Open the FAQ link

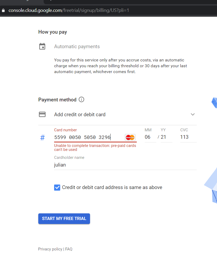[69, 249]
